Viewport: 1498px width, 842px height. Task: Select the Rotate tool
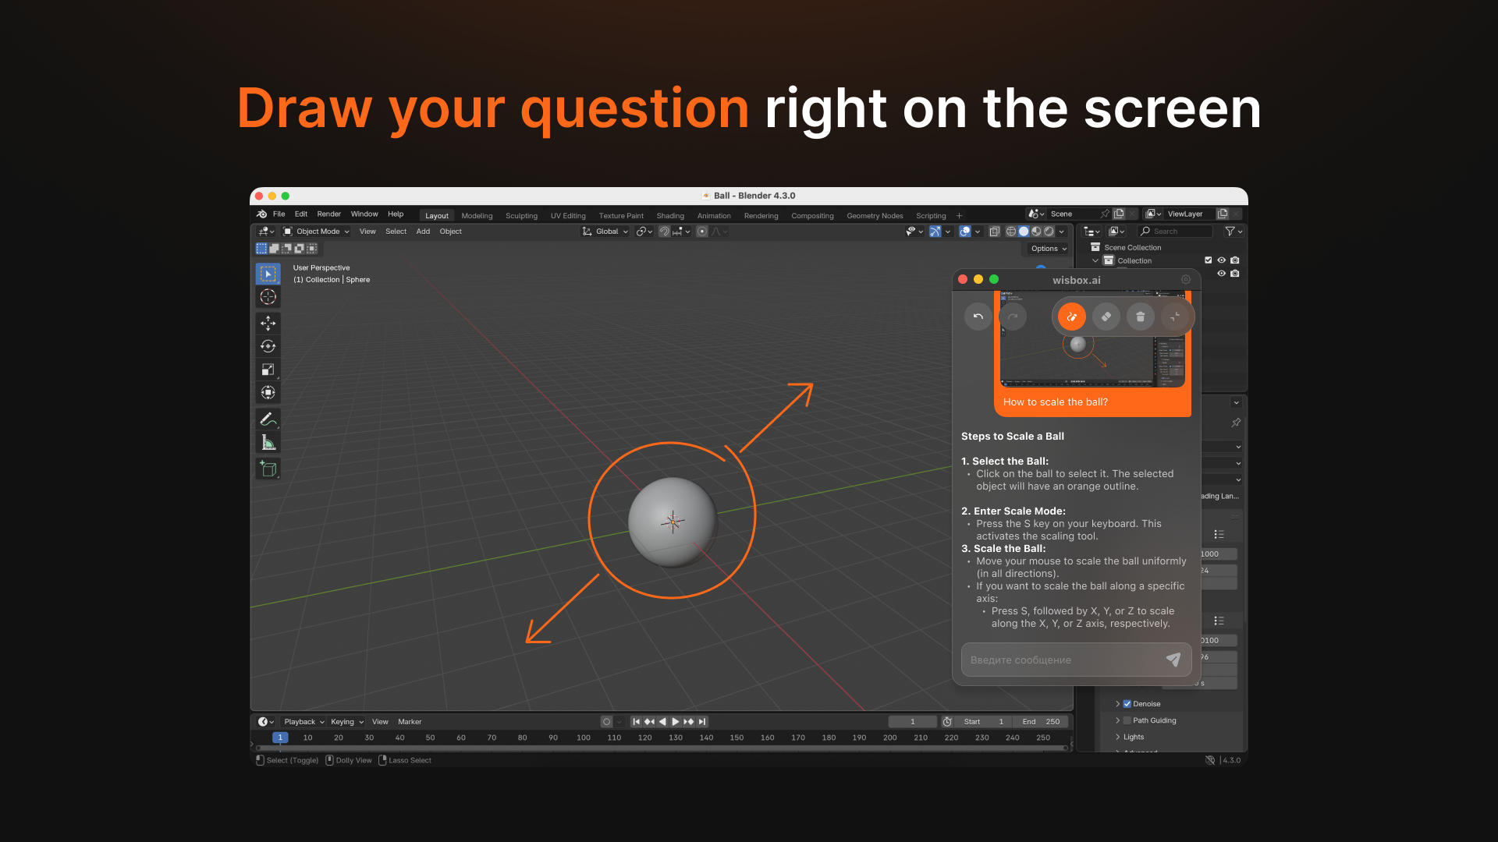[268, 346]
